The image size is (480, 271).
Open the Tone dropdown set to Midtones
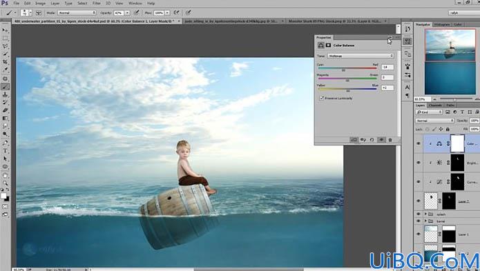[x=361, y=56]
